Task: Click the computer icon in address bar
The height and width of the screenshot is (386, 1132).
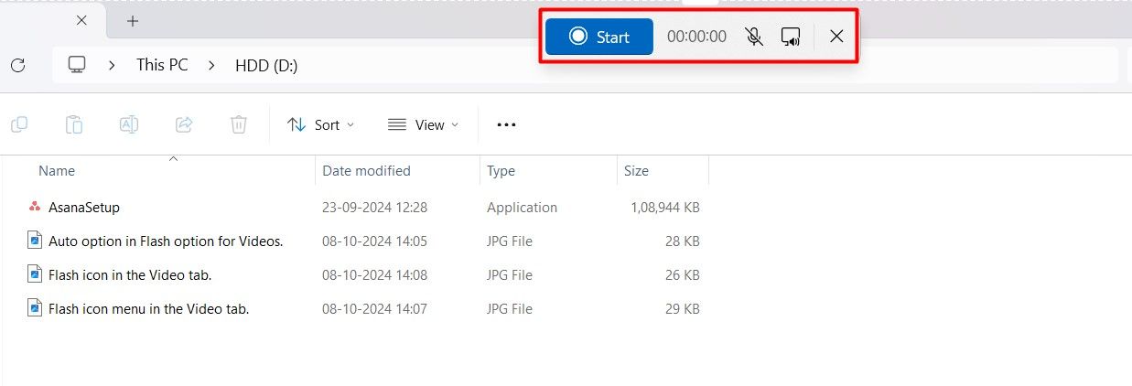Action: click(x=78, y=65)
